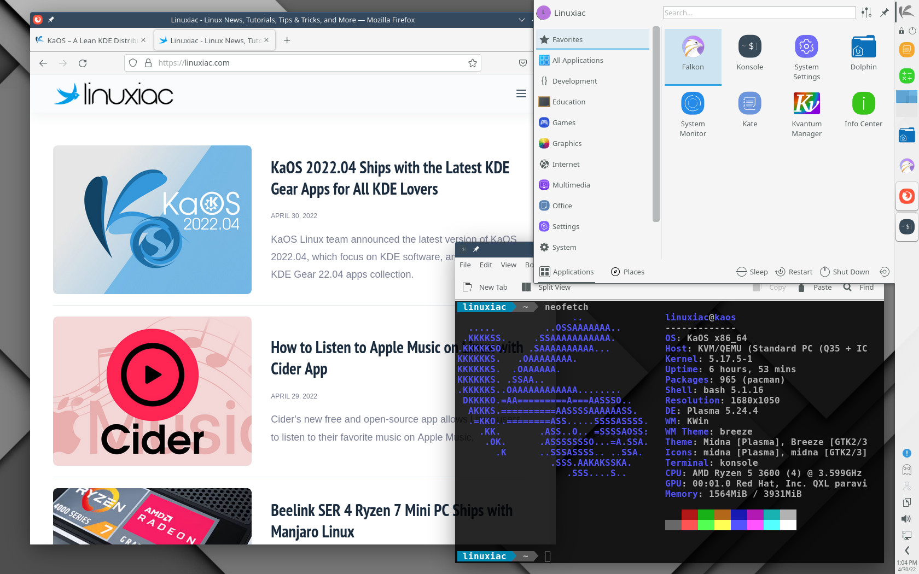Open KaOS 2022.04 article headline
The image size is (919, 574).
tap(390, 178)
